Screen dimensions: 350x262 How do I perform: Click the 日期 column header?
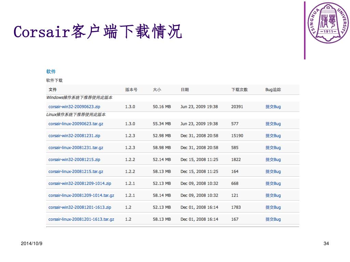185,90
